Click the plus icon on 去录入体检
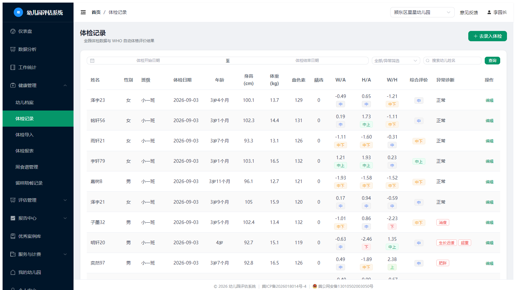The image size is (516, 290). [475, 36]
